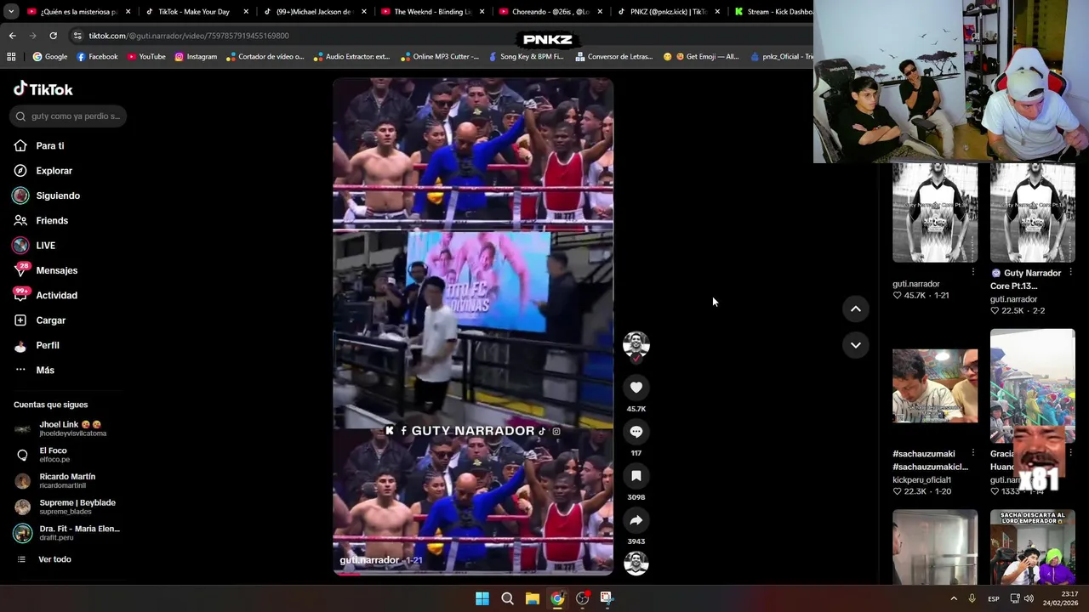Open the Online MP3 Cutter bookmark
1089x612 pixels.
tap(440, 57)
